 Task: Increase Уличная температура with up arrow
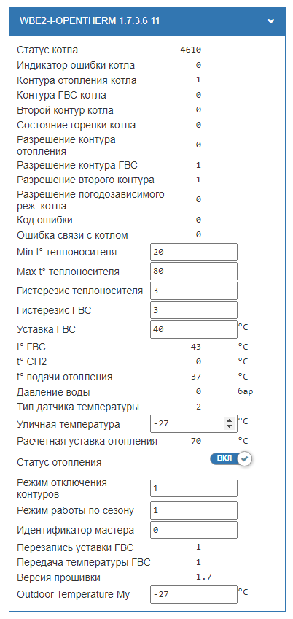point(230,421)
